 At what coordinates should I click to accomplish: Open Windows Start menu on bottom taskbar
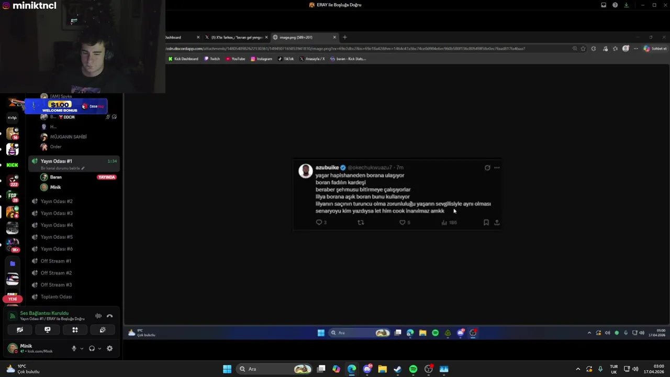[227, 369]
